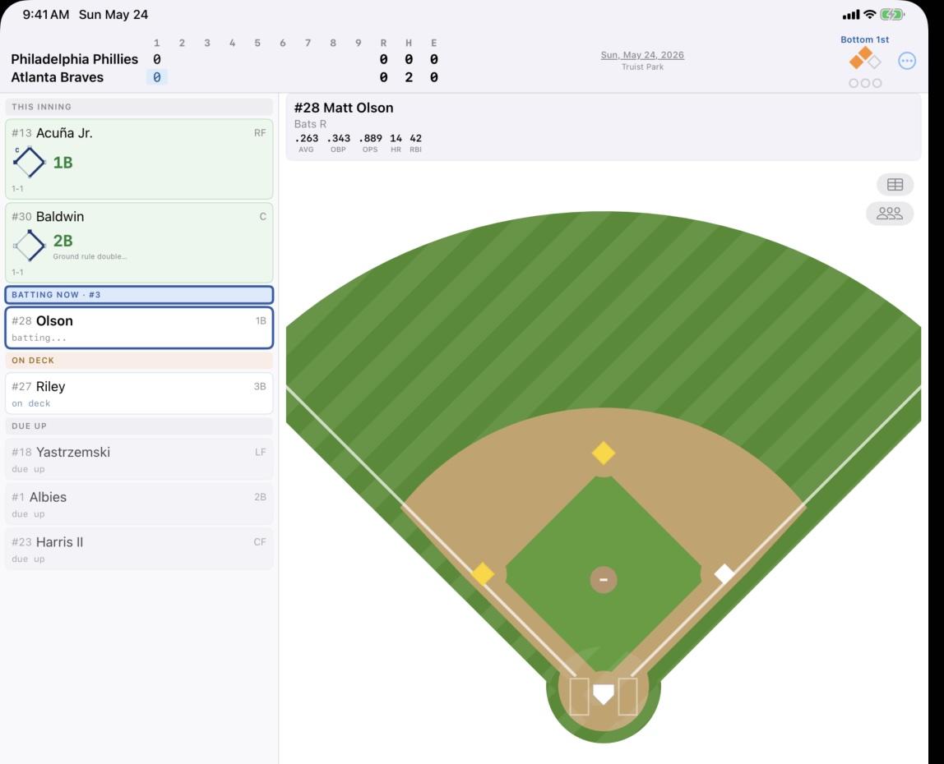Check the Wi-Fi status icon
Screen dimensions: 944x764
[x=869, y=15]
